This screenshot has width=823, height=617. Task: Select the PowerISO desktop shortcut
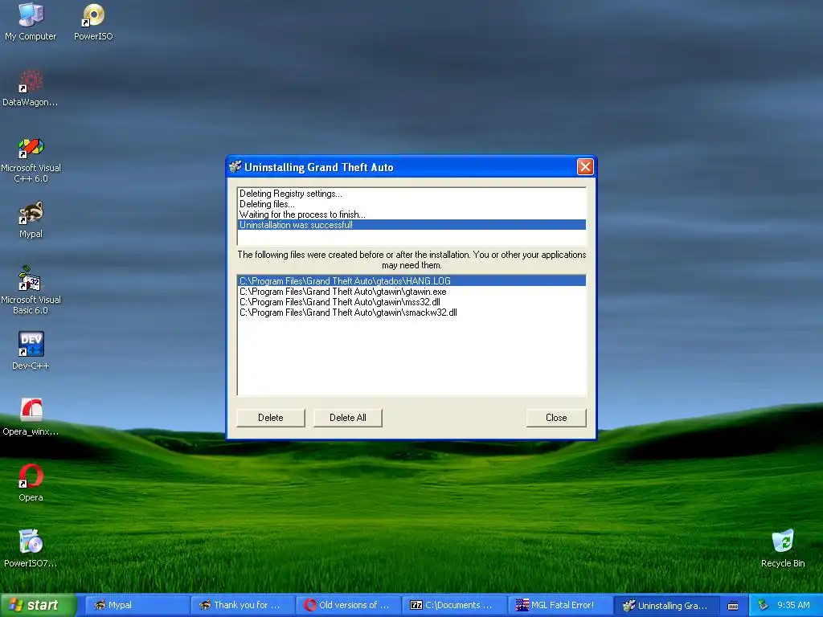[x=93, y=21]
